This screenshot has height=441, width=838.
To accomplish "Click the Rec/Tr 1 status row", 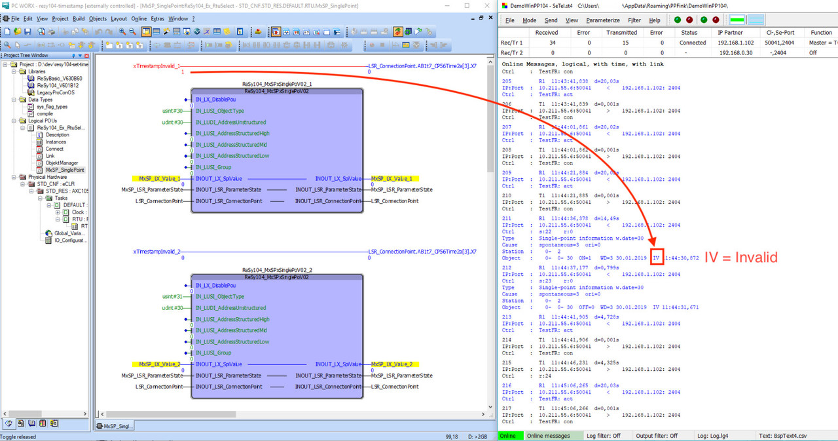I will (668, 43).
